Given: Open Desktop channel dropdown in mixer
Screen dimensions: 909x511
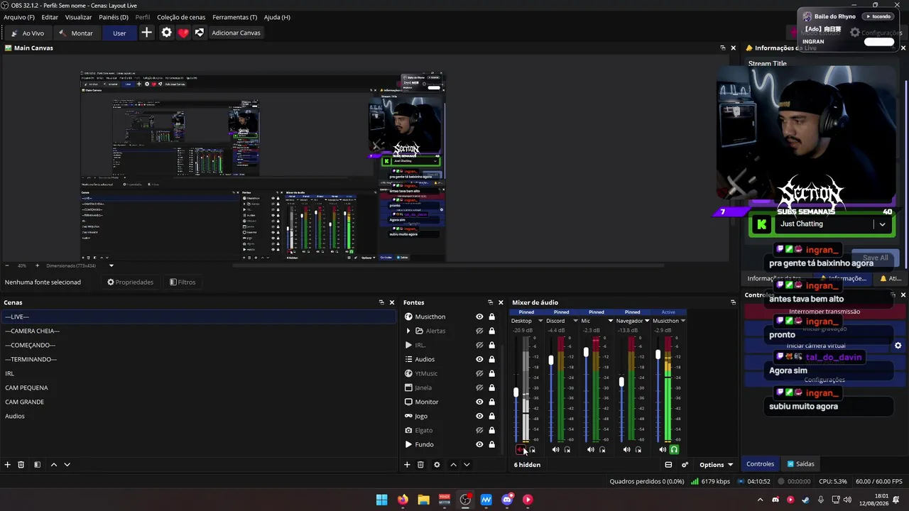Looking at the screenshot, I should [x=540, y=321].
